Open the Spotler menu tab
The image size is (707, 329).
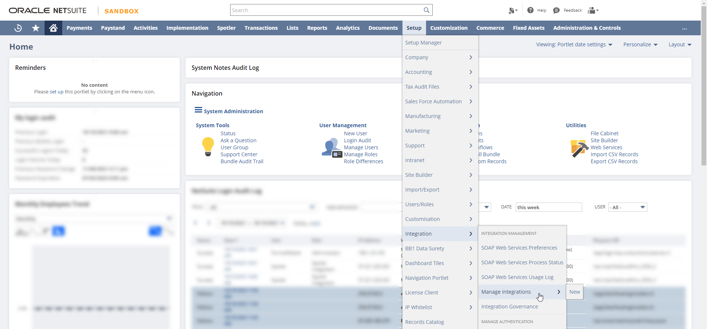point(226,28)
